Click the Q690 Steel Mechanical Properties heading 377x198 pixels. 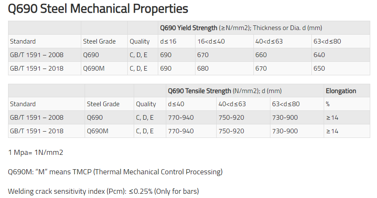click(x=98, y=8)
